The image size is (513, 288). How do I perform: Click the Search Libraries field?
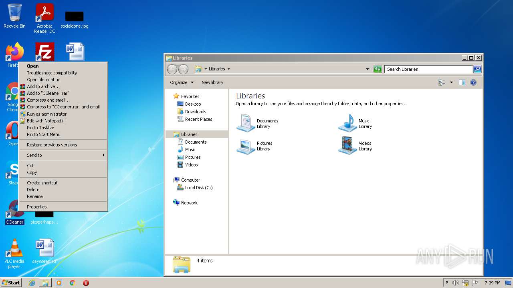(x=428, y=69)
